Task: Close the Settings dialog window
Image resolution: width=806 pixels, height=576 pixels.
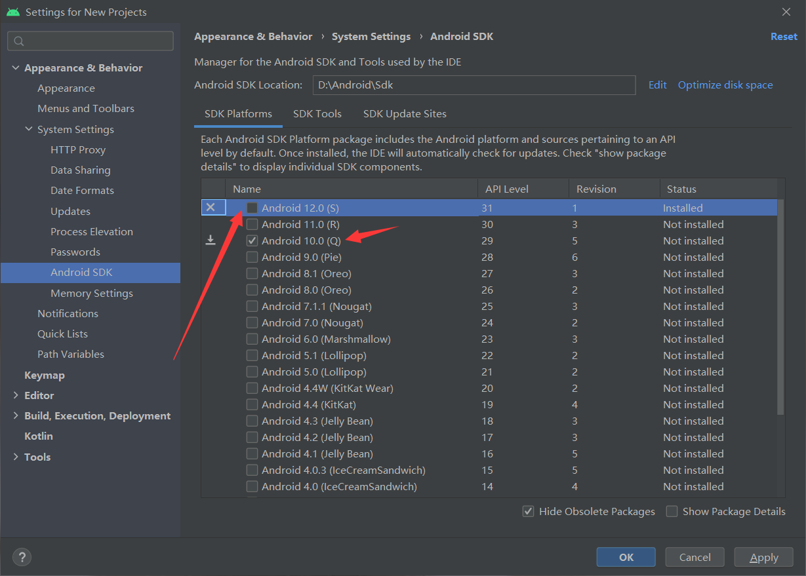Action: click(786, 12)
